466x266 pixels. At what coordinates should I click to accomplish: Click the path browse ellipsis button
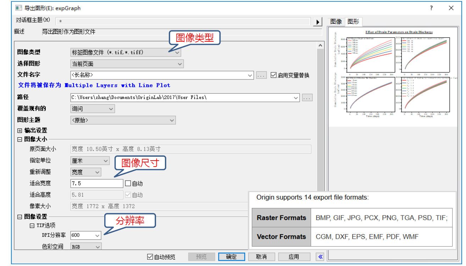tap(307, 98)
